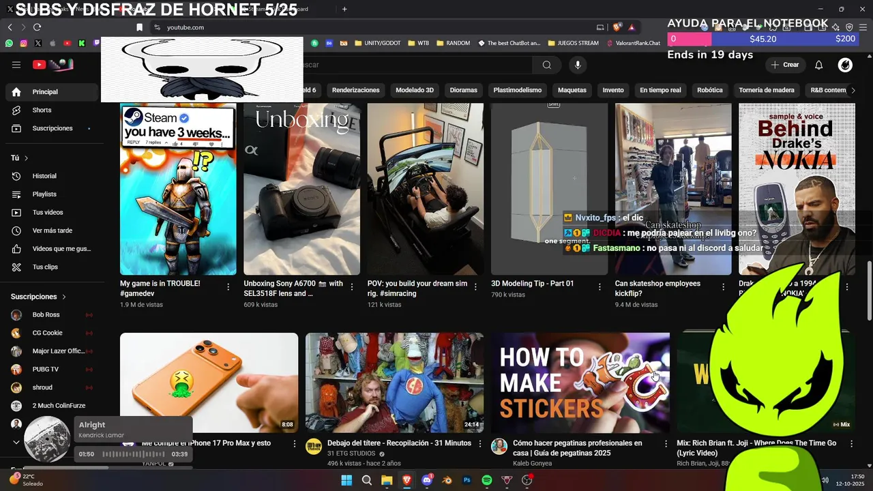This screenshot has height=491, width=873.
Task: Open WhatsApp bookmark icon
Action: click(9, 43)
